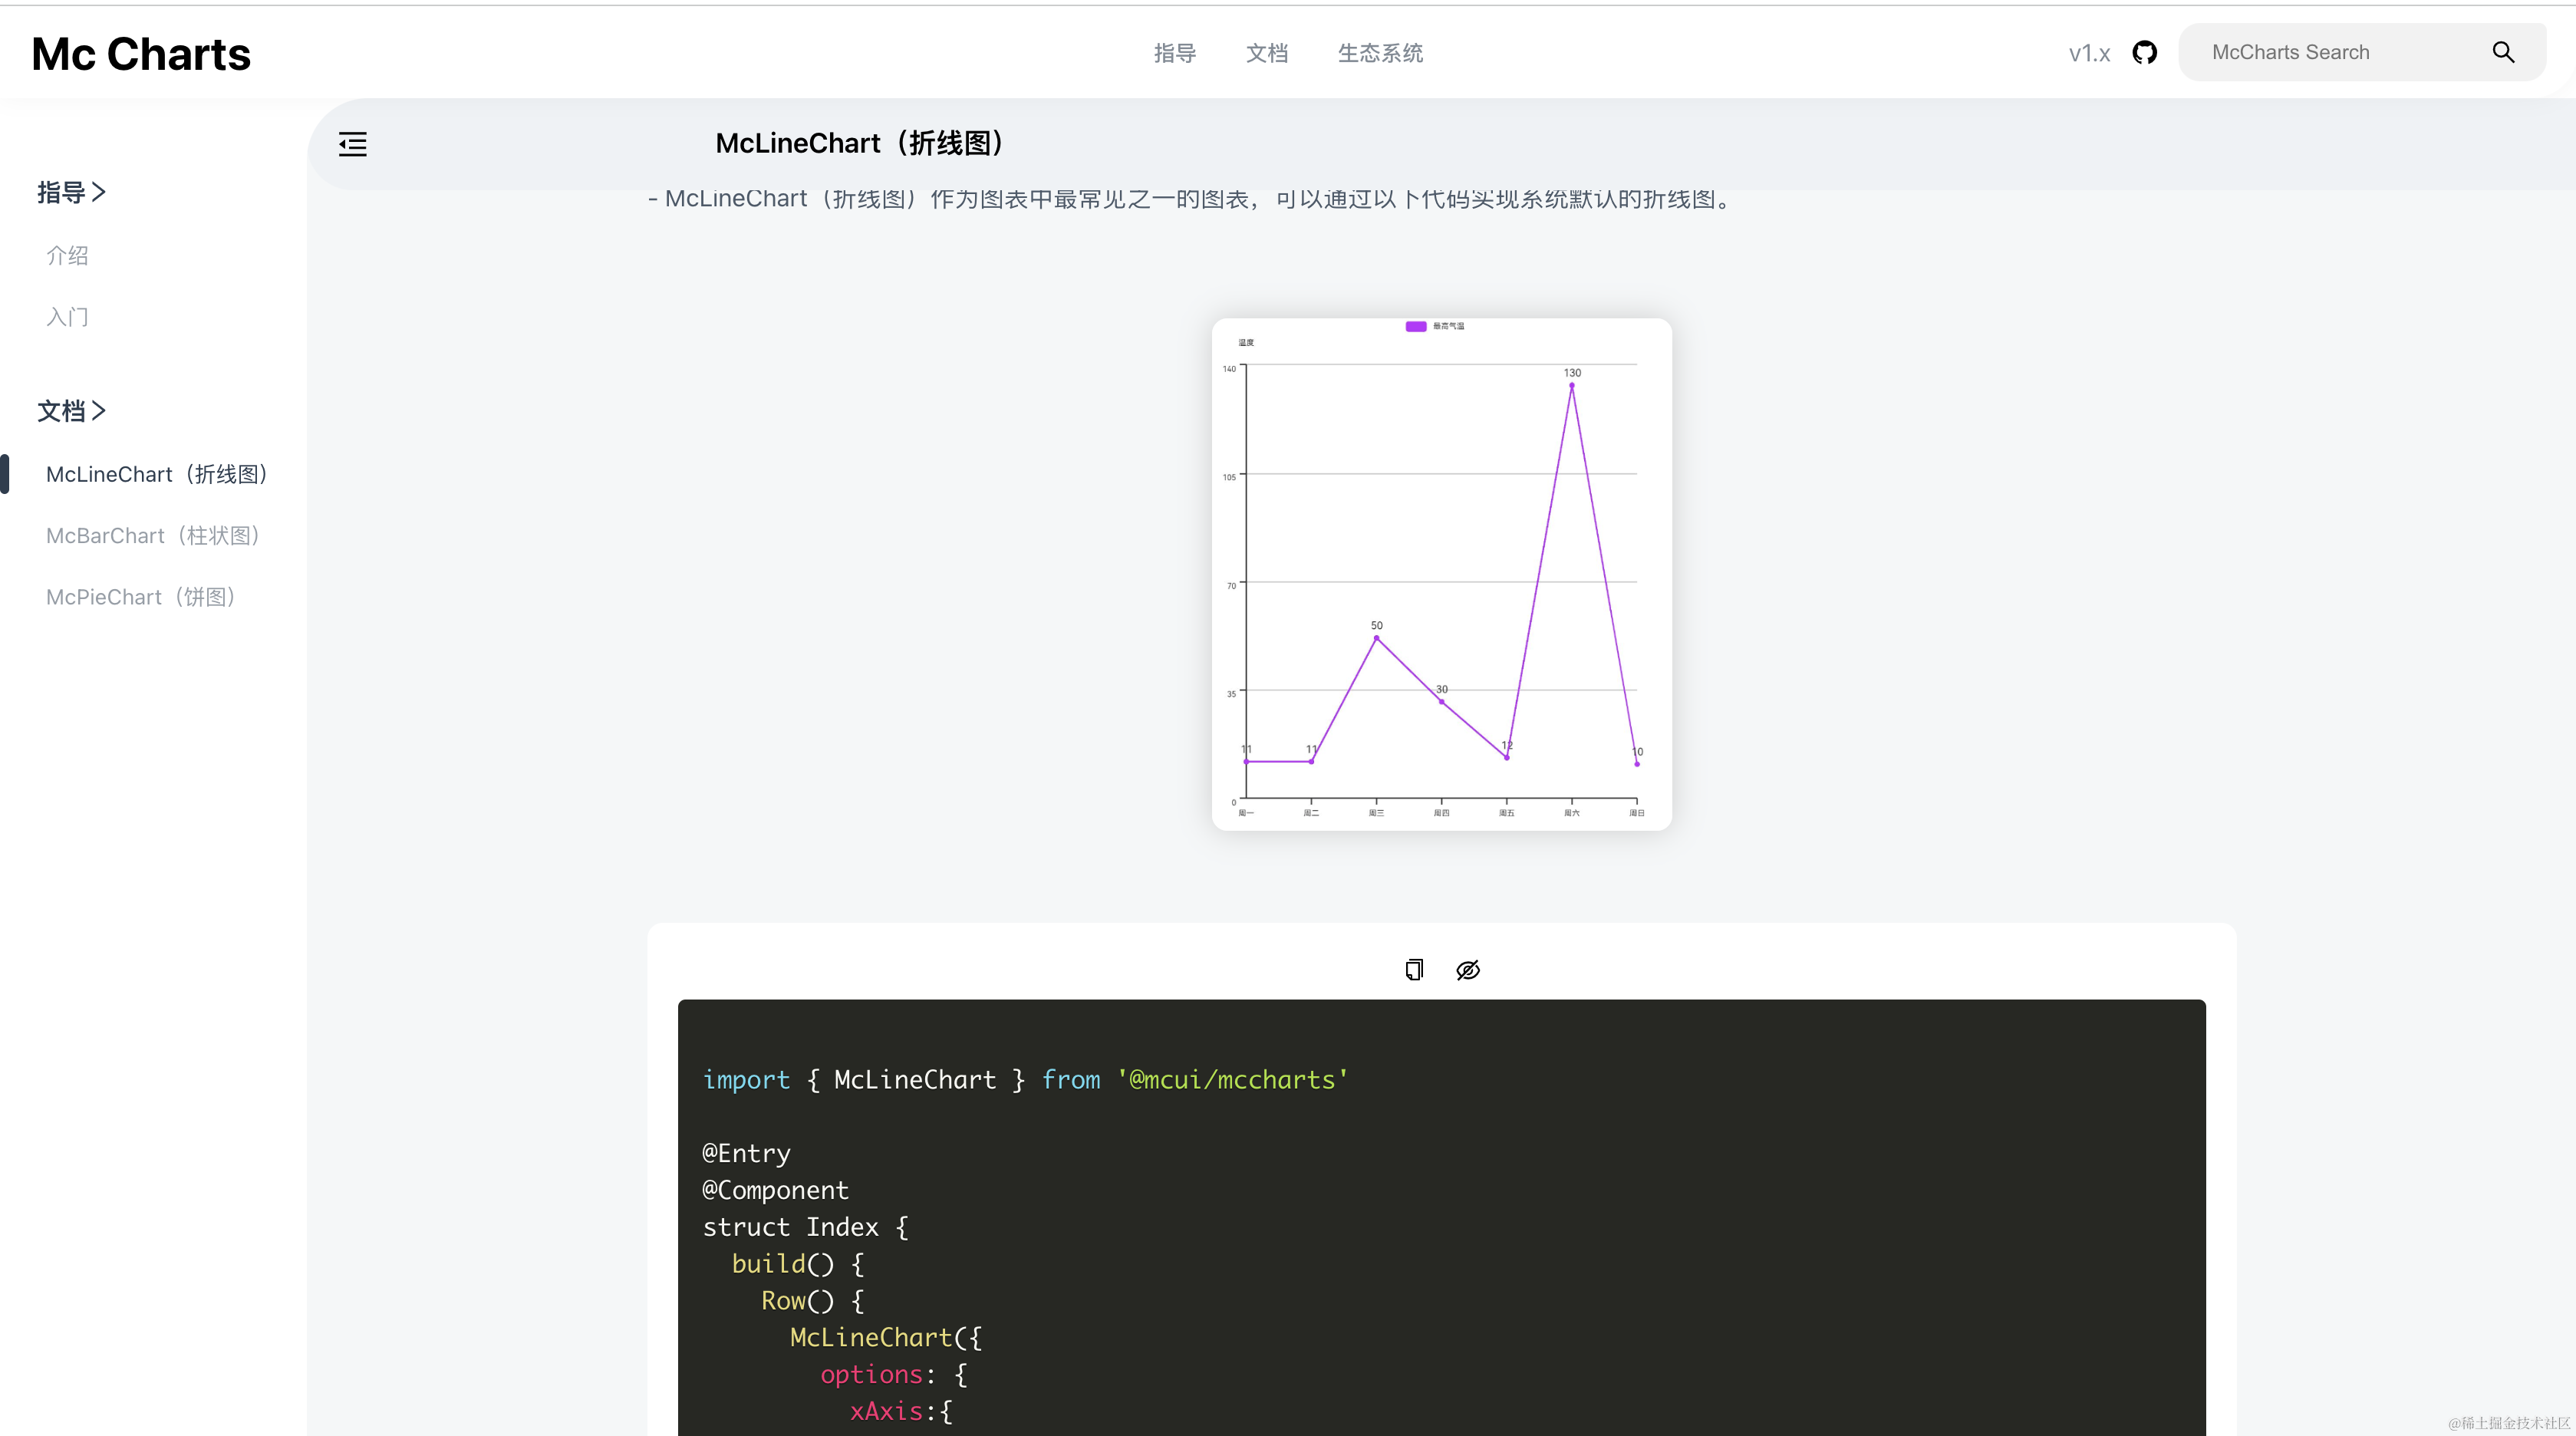Focus the McCharts Search input field
2576x1436 pixels.
point(2330,53)
